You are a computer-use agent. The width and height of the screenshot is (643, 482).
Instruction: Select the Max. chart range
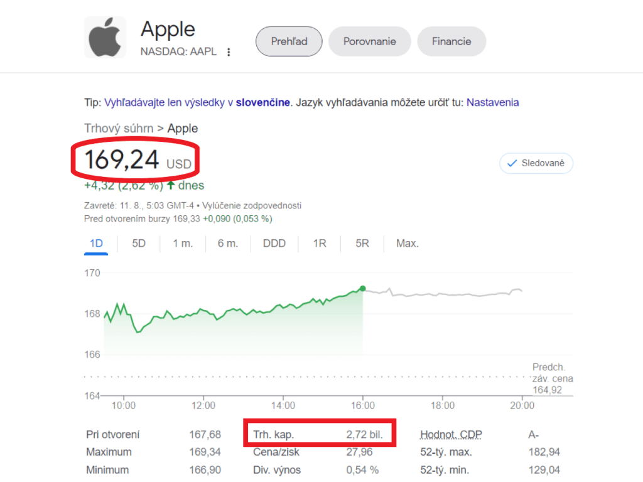pos(407,244)
